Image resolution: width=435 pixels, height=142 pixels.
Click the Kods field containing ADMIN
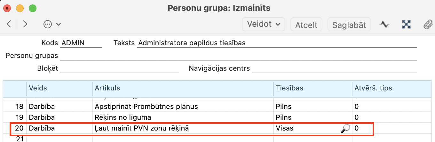tap(81, 43)
